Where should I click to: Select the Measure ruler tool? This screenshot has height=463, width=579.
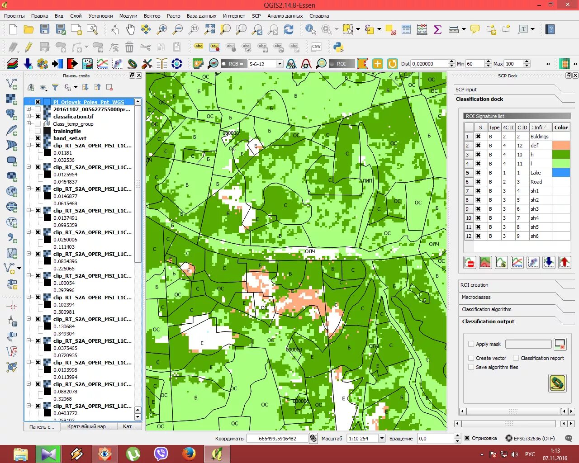pyautogui.click(x=454, y=29)
